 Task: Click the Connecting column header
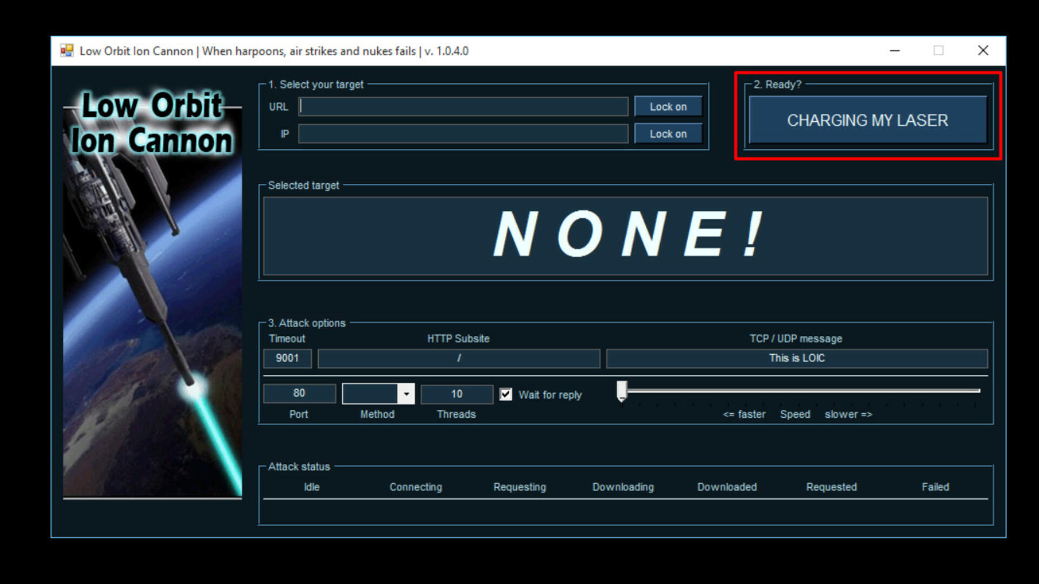(416, 487)
